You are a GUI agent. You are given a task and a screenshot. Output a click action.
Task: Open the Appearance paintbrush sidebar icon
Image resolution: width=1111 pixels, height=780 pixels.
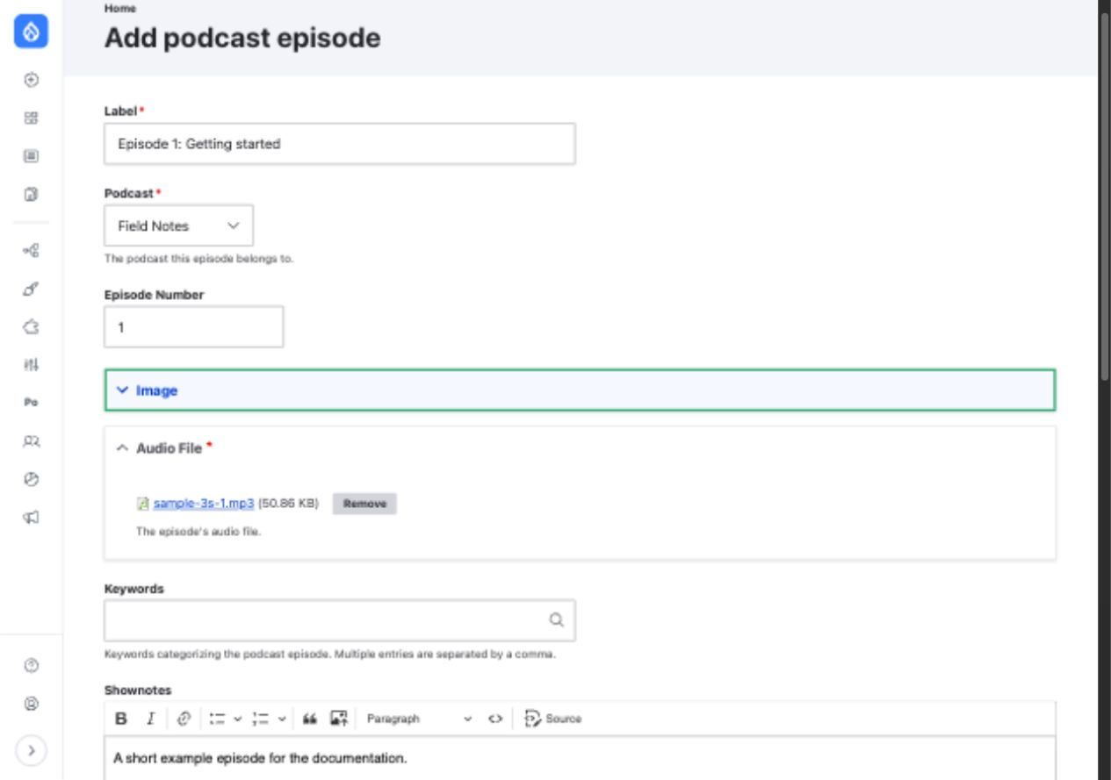pos(31,289)
